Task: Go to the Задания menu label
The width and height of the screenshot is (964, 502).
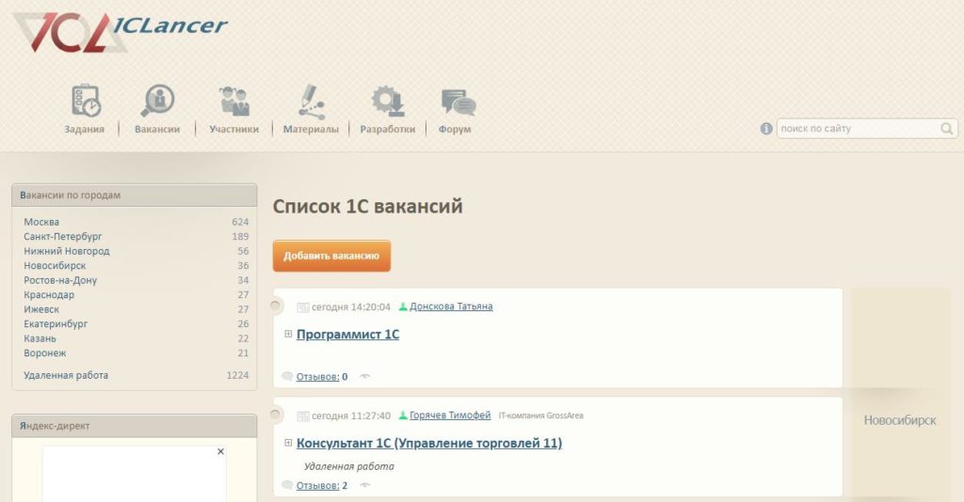Action: [84, 129]
